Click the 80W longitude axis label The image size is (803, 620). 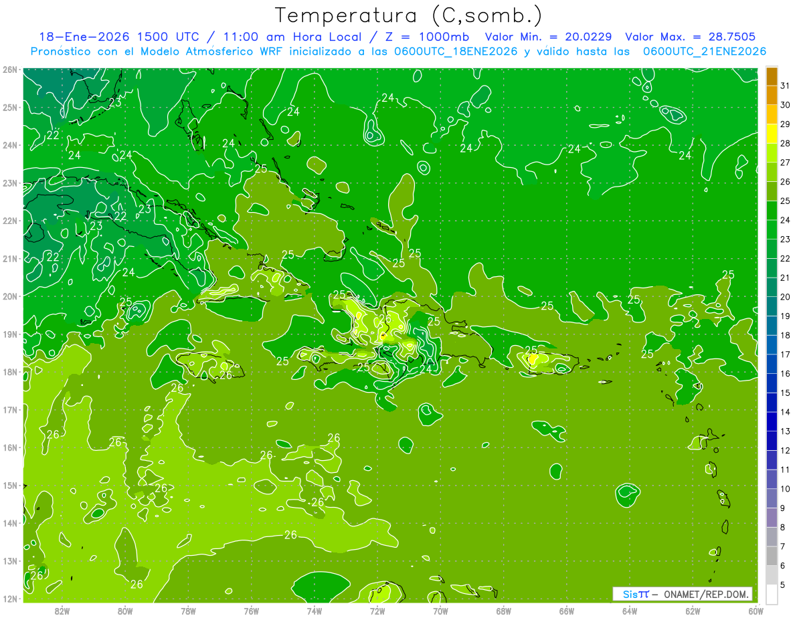[x=125, y=611]
